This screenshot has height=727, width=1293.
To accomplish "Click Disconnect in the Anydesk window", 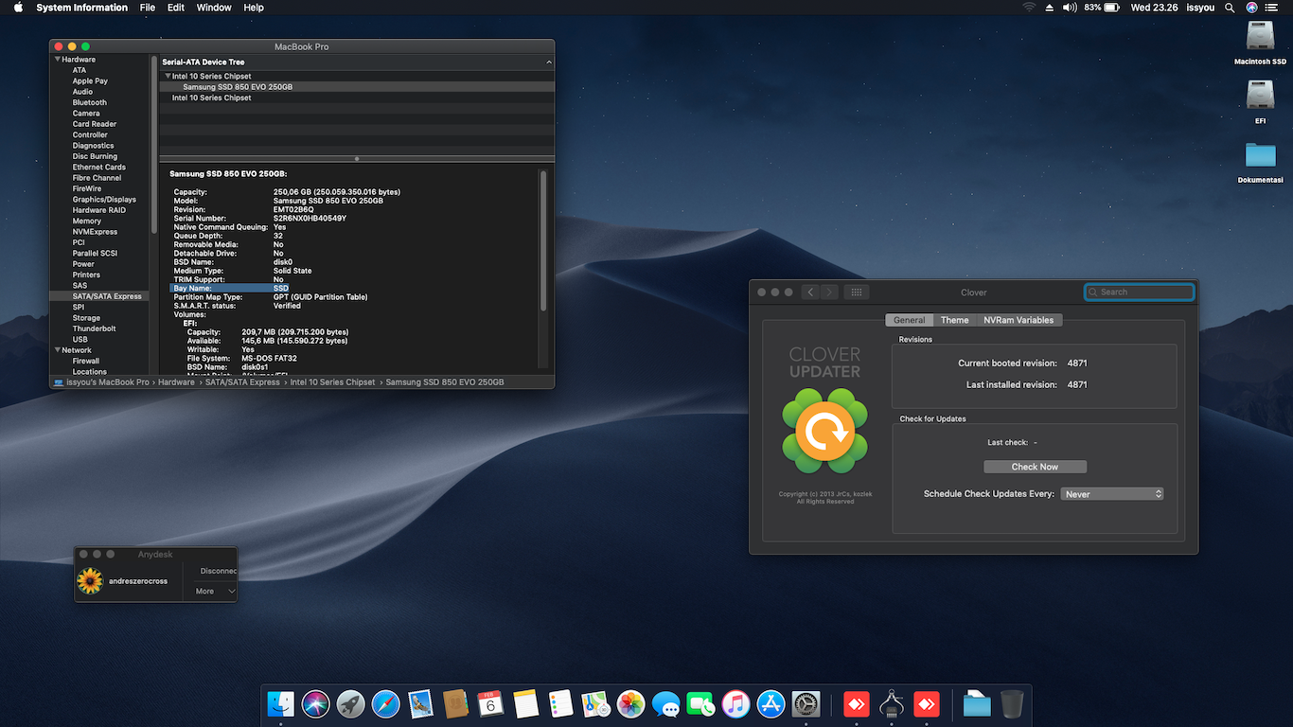I will [218, 571].
